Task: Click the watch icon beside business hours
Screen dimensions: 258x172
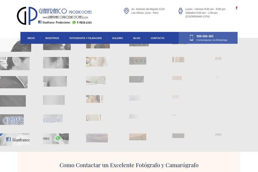Action: 181,11
